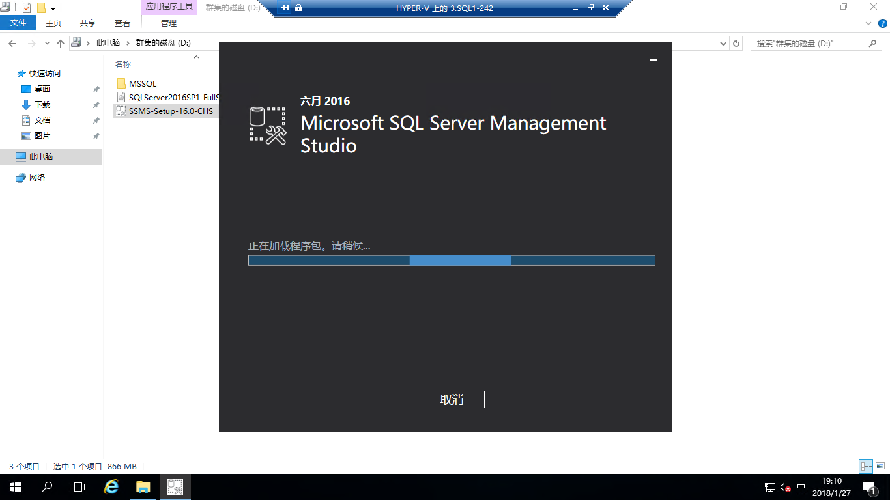Minimize the SQL Server Management Studio installer

coord(653,60)
